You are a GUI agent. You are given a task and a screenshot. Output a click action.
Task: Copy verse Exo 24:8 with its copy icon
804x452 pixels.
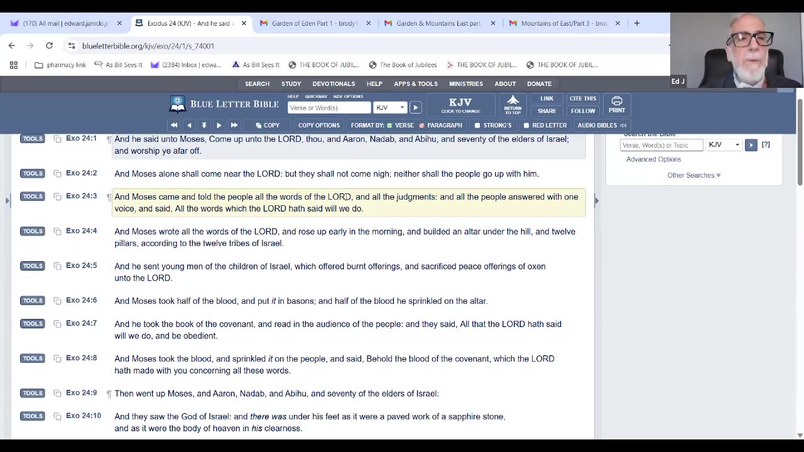(57, 358)
